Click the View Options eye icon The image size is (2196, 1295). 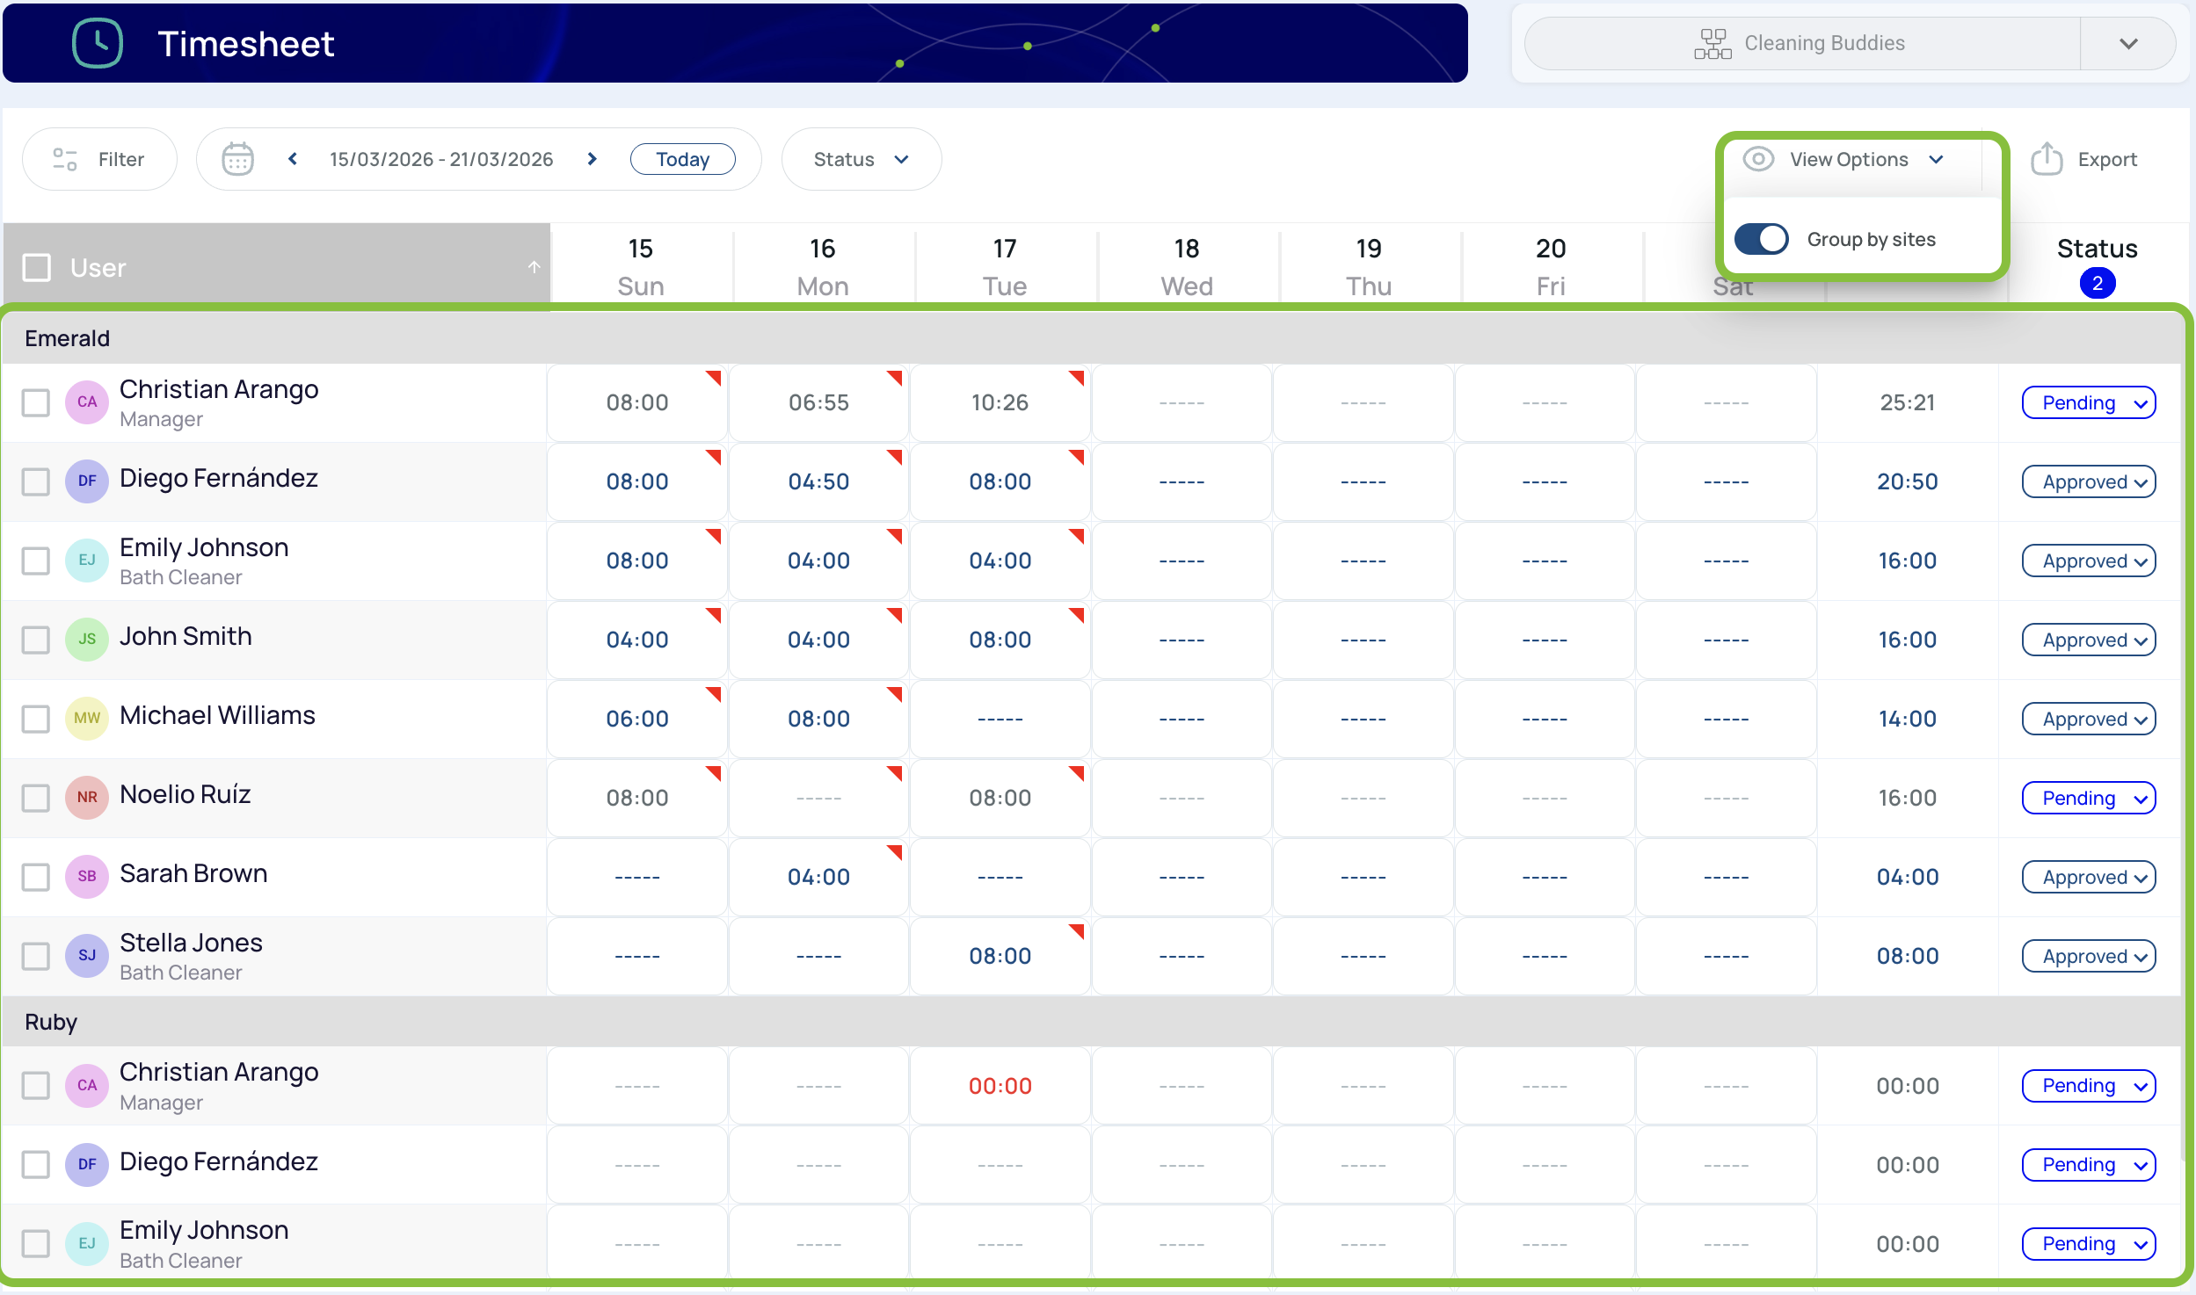pos(1758,159)
